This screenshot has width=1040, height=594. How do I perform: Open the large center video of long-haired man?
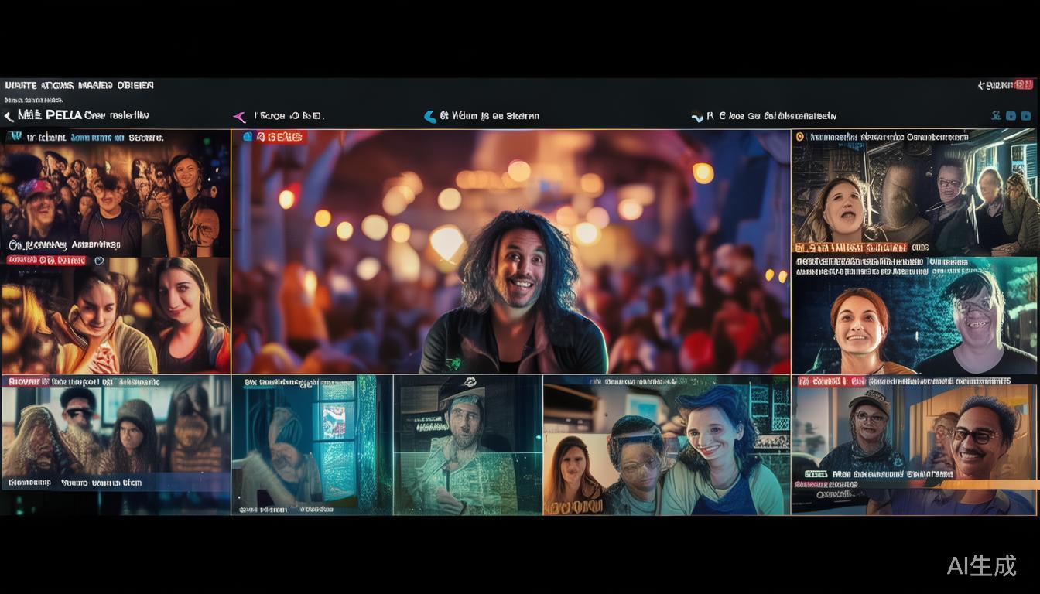[x=511, y=255]
